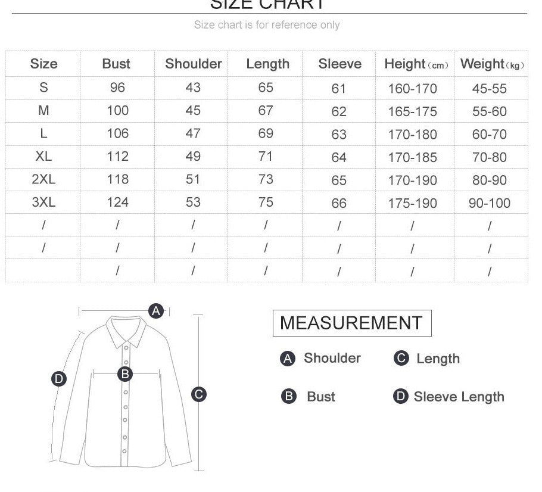Click the D icon next to Sleeve Length
Screen dimensions: 542x492
(x=401, y=397)
